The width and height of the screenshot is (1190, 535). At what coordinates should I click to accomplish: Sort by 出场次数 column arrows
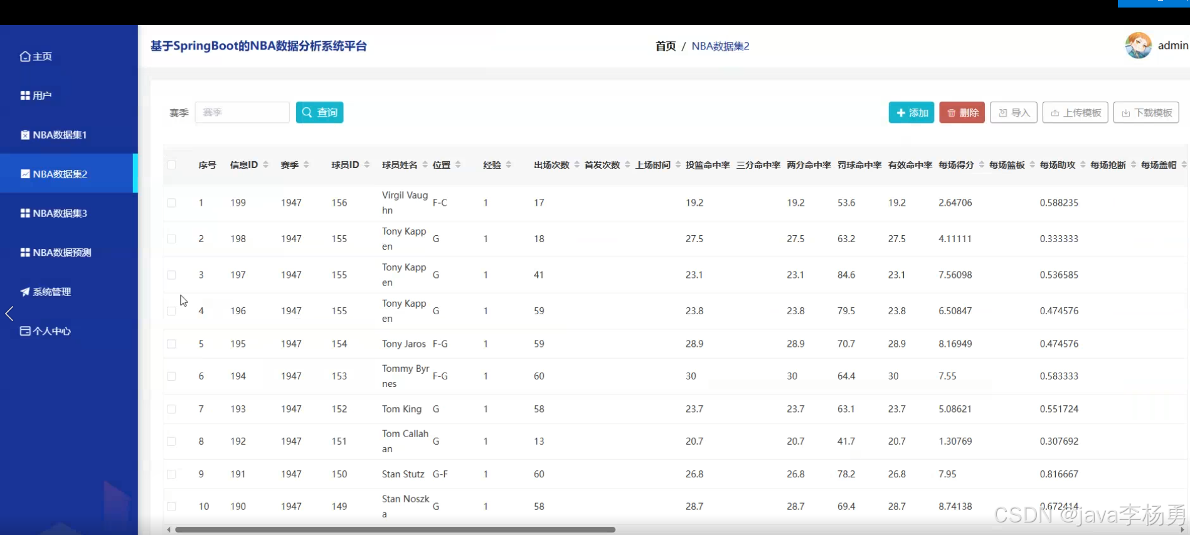click(576, 165)
